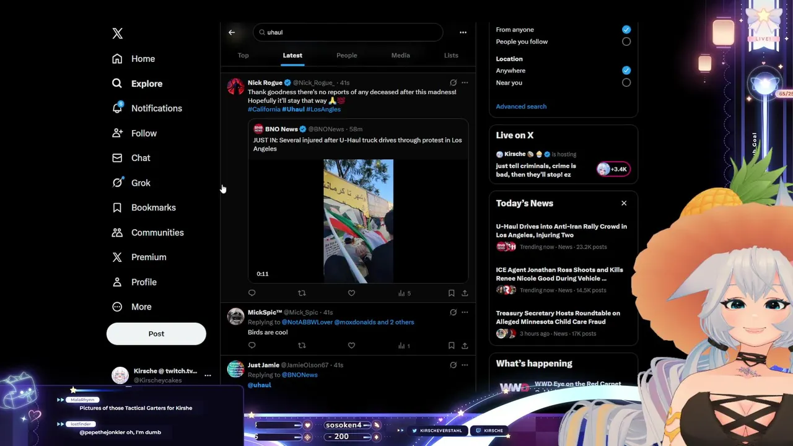Click the #California hashtag
Image resolution: width=793 pixels, height=446 pixels.
[x=264, y=109]
